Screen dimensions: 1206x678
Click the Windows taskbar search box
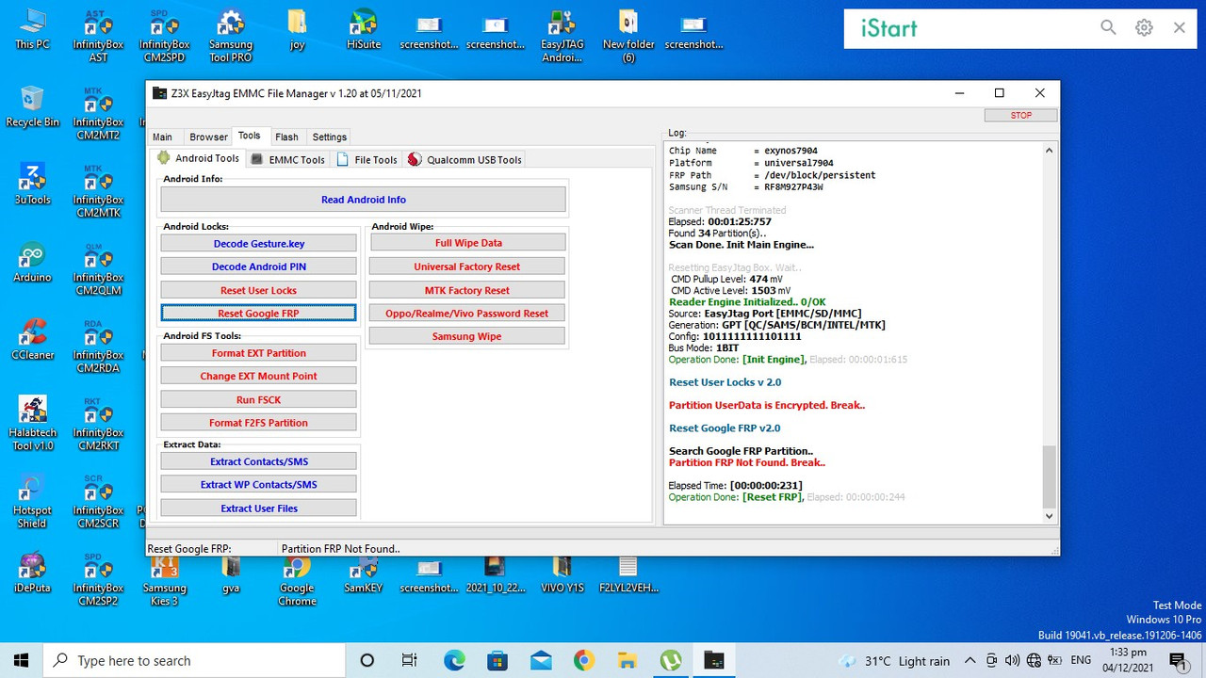click(x=195, y=660)
